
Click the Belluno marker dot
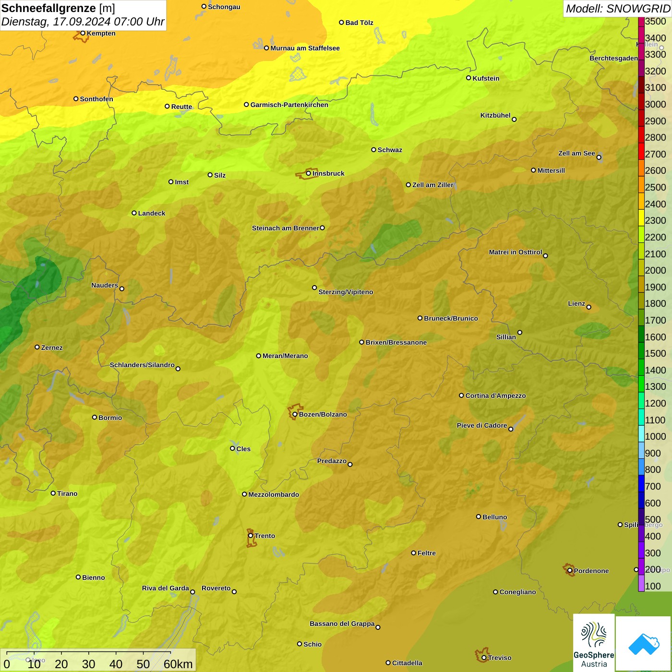479,516
